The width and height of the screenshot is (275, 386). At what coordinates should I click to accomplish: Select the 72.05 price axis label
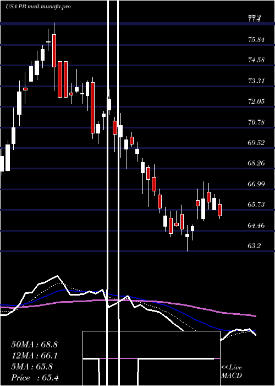[256, 101]
